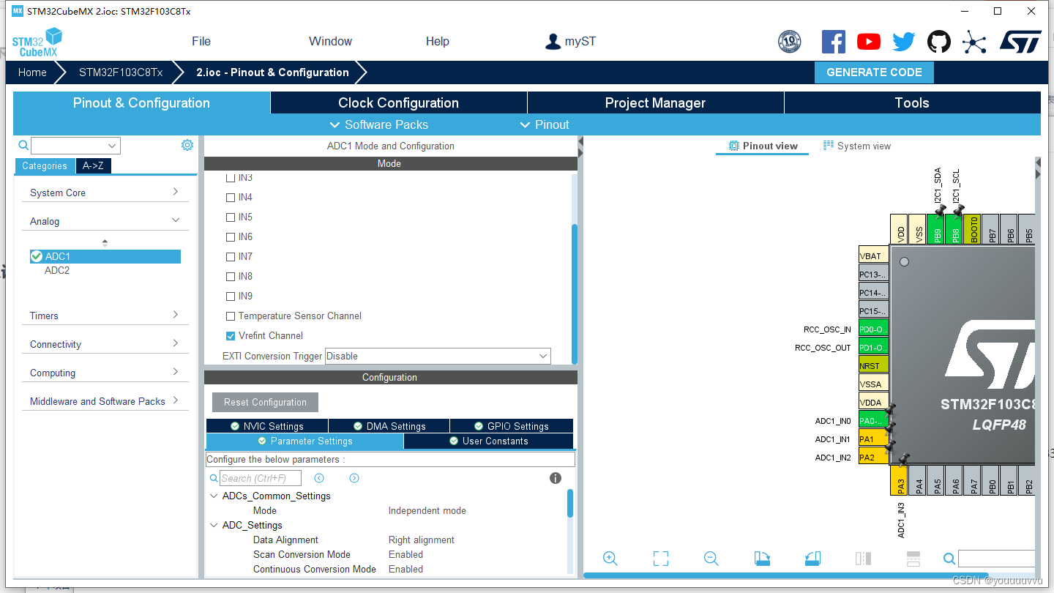Zoom in on the pinout view
This screenshot has height=593, width=1054.
pos(610,559)
